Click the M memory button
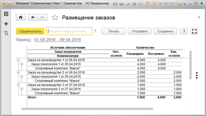Viewport: 206px width, 116px height. (x=161, y=4)
